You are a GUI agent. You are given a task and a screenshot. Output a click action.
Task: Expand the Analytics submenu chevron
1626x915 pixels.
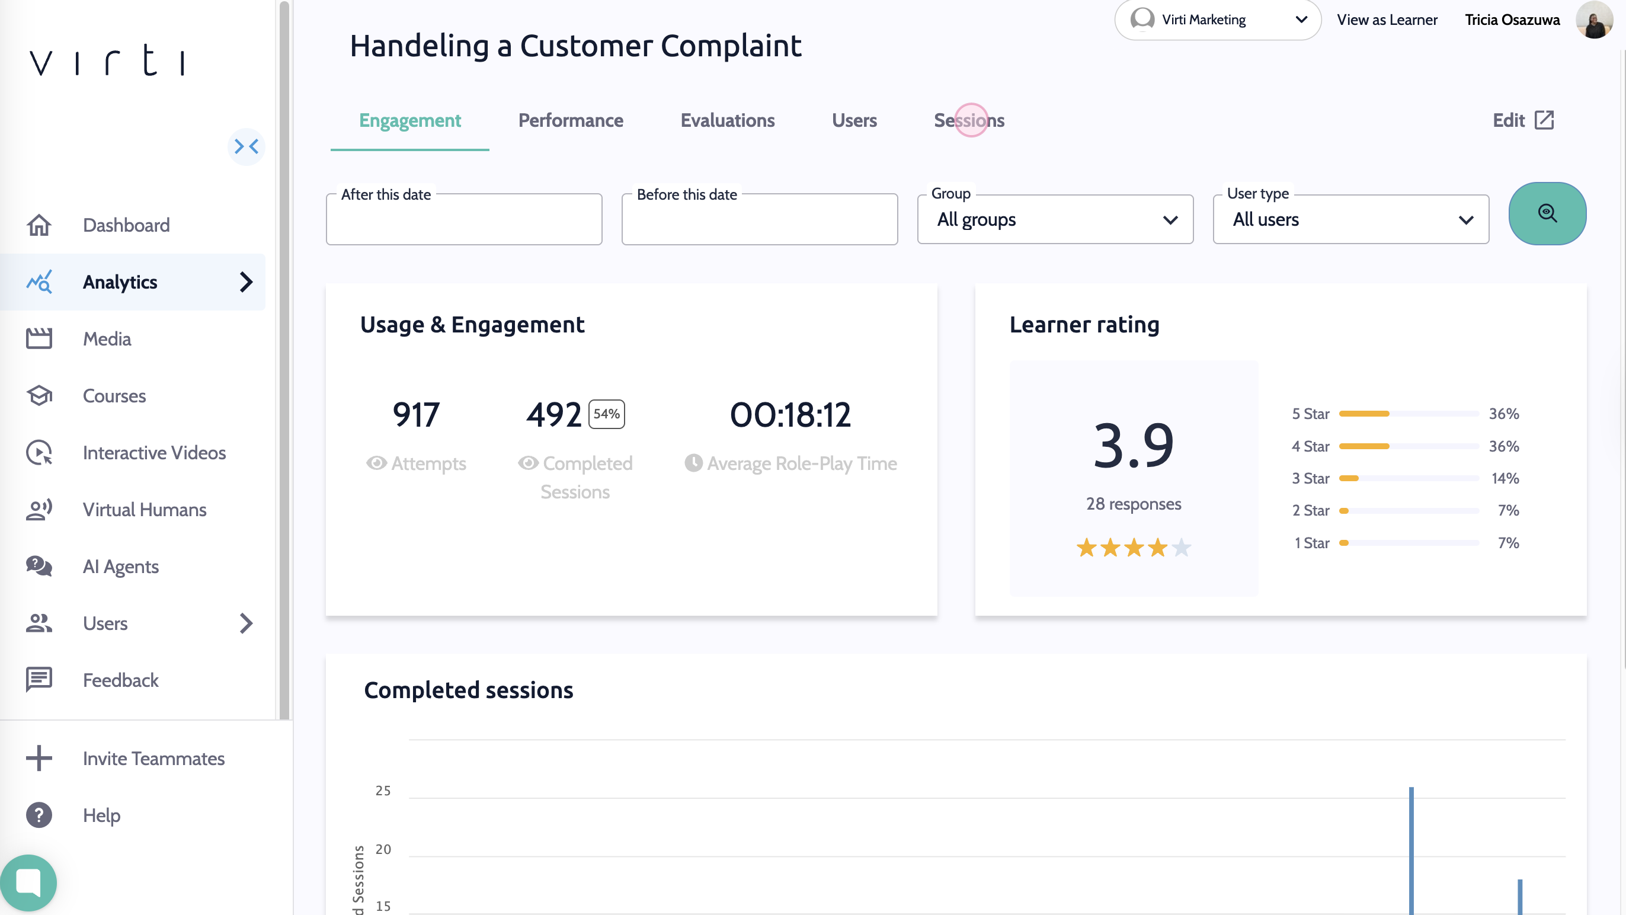(x=246, y=282)
